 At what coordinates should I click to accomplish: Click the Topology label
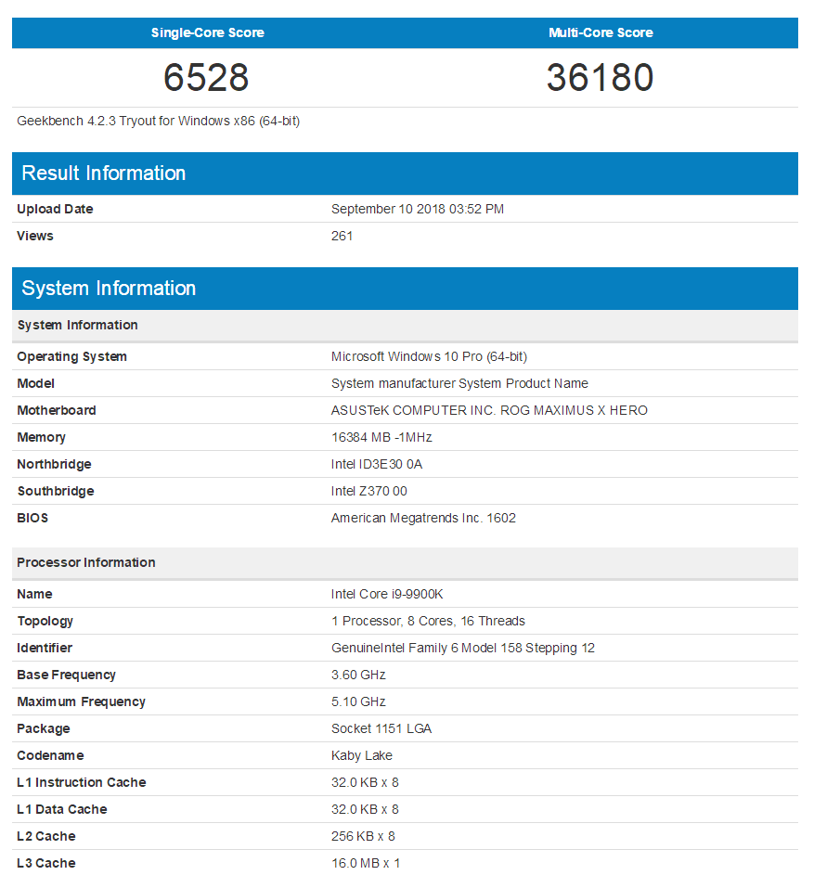click(x=45, y=621)
